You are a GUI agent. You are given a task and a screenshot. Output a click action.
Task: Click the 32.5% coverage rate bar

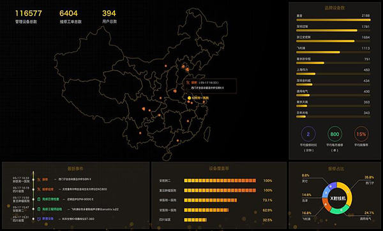pyautogui.click(x=195, y=220)
